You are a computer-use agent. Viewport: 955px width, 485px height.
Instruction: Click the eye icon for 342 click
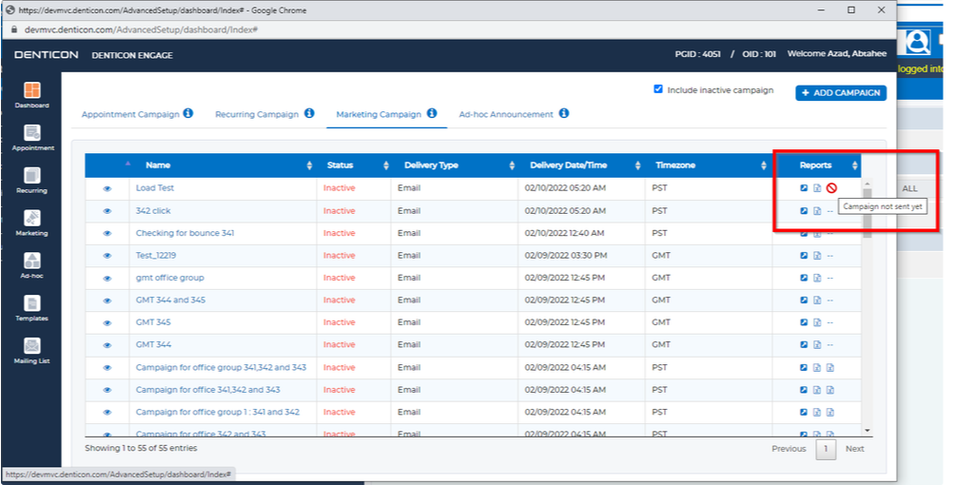click(107, 211)
